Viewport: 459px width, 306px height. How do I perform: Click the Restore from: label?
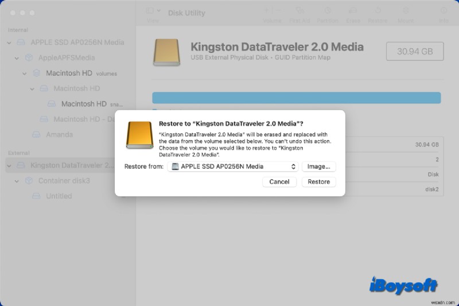[144, 166]
